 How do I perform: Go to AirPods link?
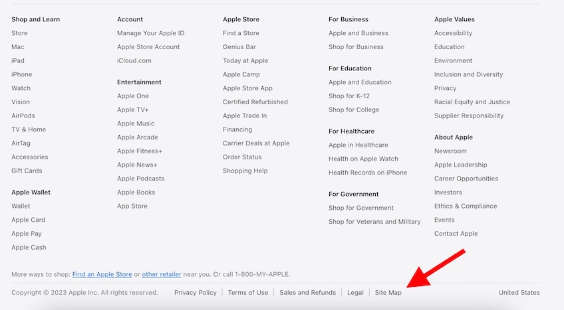pos(23,116)
